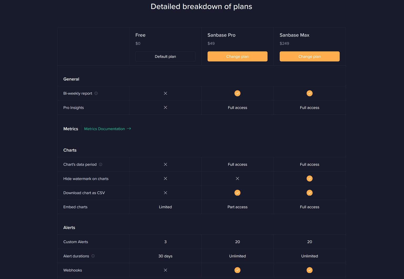Click the Custom Alerts row label
Screen dimensions: 404x279
coord(75,242)
